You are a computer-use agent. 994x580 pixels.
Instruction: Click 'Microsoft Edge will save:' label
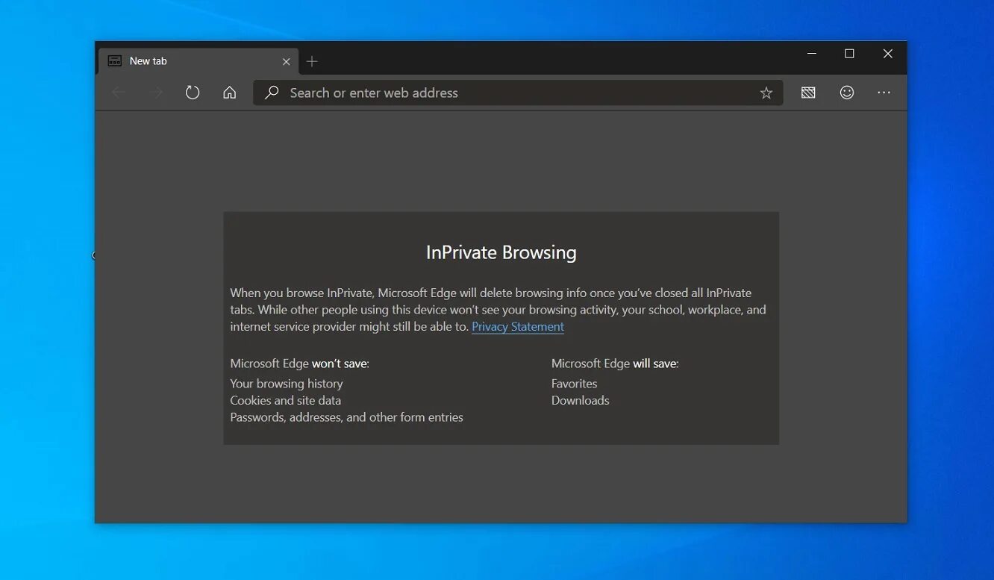[615, 364]
